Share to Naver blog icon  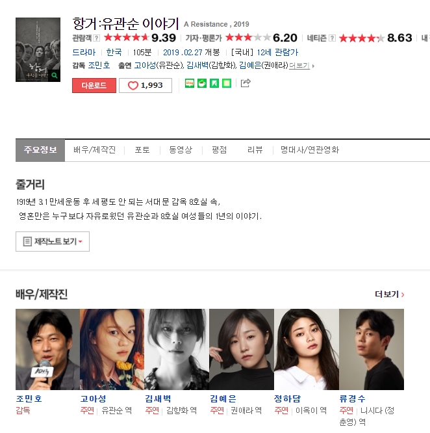pos(190,83)
